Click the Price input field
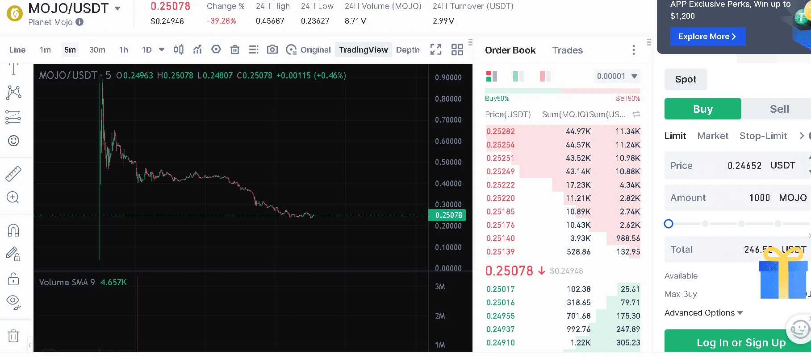This screenshot has width=811, height=357. click(737, 165)
